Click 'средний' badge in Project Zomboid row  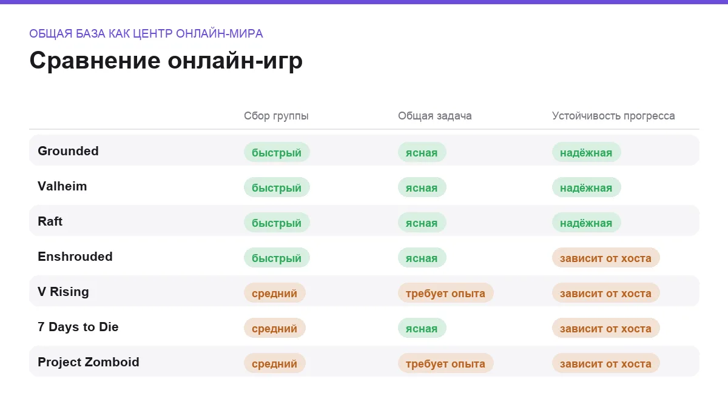274,363
